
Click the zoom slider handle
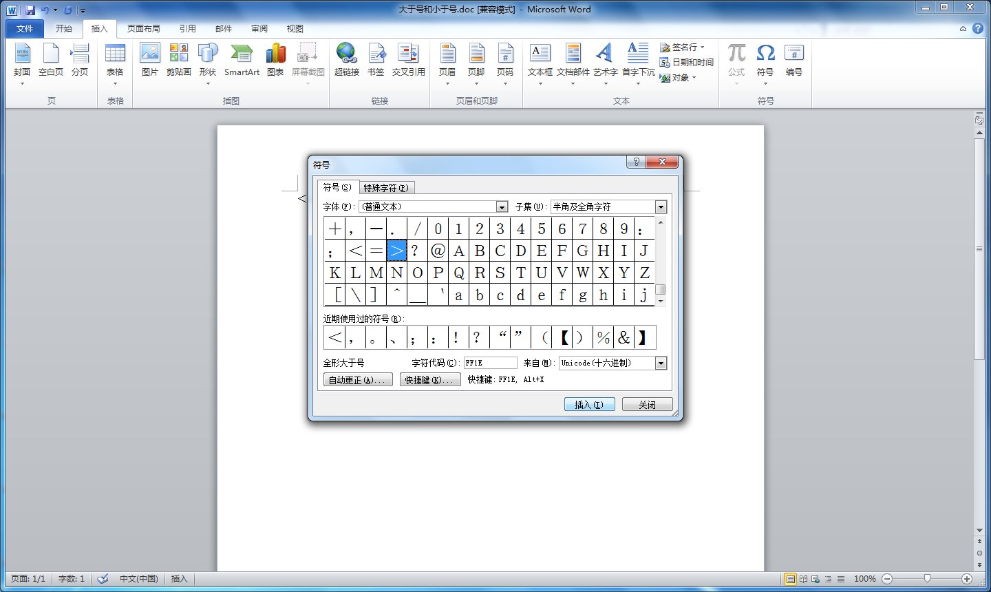(927, 579)
